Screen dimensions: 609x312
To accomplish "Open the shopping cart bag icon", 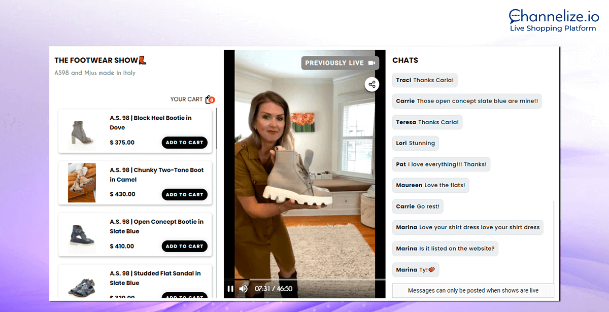I will coord(210,99).
